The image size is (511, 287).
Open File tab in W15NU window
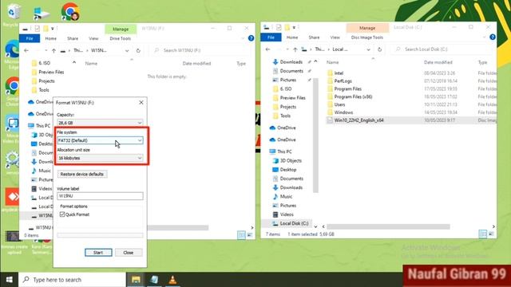(x=30, y=38)
